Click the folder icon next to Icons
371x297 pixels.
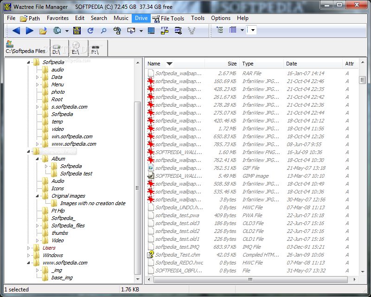(45, 188)
